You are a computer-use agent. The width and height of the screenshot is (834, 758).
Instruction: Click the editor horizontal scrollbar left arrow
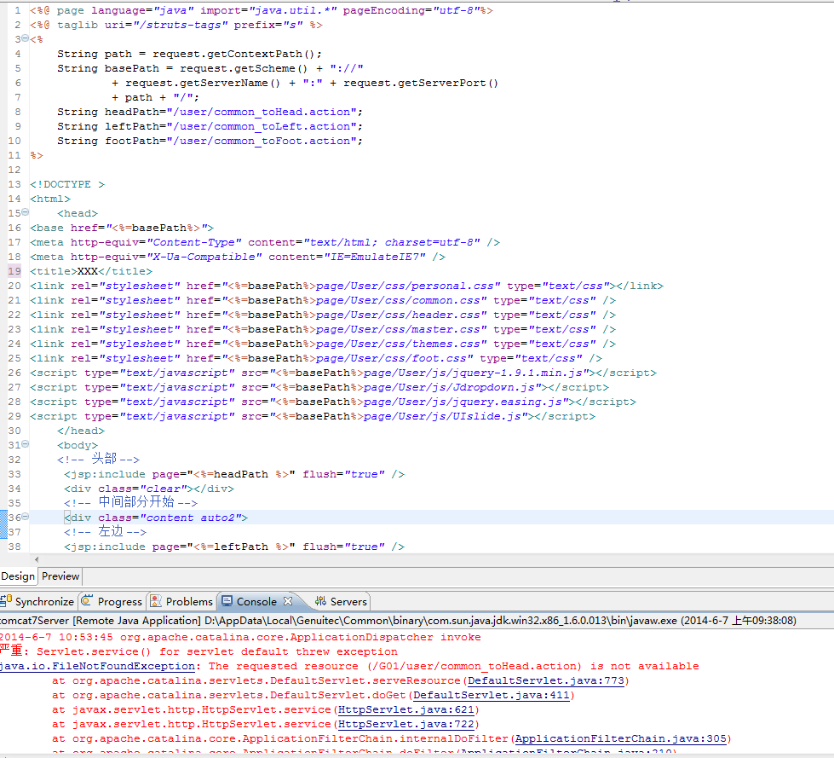pyautogui.click(x=36, y=559)
